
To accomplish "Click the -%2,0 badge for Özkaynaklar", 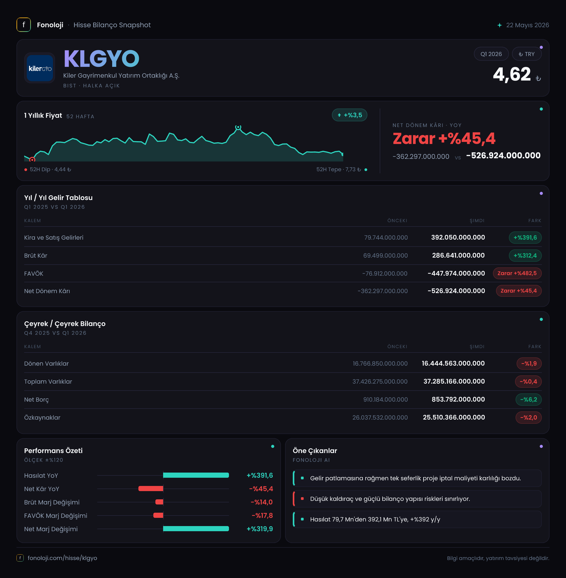I will (x=528, y=417).
